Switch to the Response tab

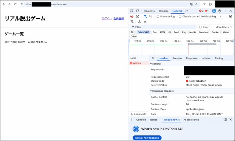tap(192, 58)
